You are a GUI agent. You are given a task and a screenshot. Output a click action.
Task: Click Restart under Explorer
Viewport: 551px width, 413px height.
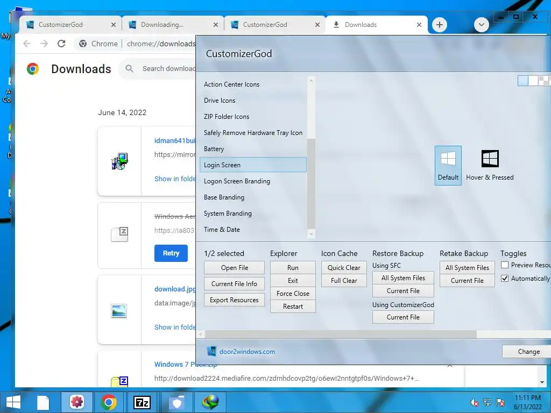tap(293, 307)
